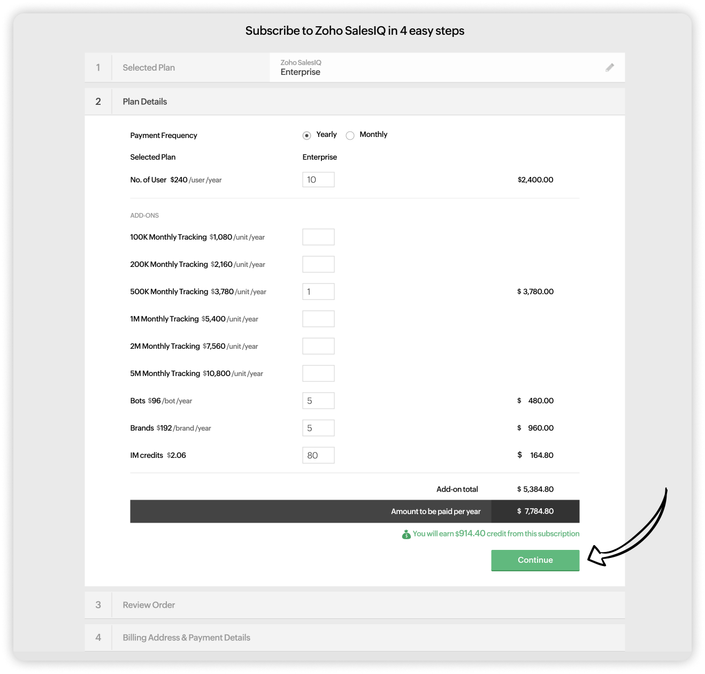
Task: Edit the selected plan with pencil icon
Action: [610, 67]
